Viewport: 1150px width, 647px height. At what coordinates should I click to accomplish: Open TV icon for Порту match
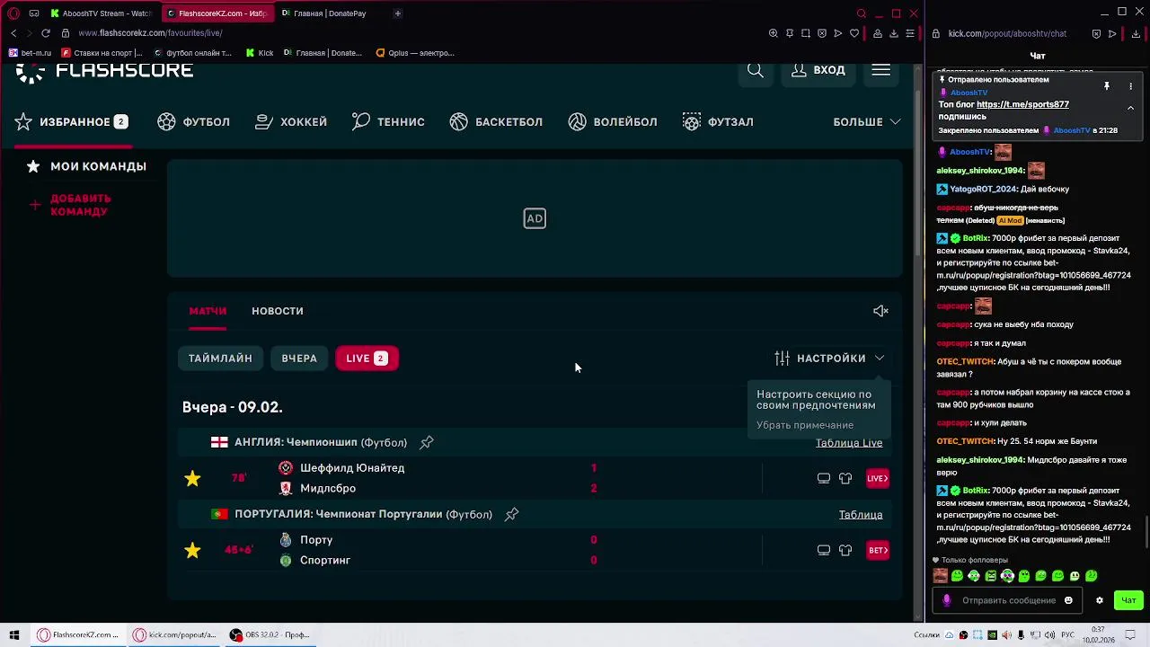(824, 550)
